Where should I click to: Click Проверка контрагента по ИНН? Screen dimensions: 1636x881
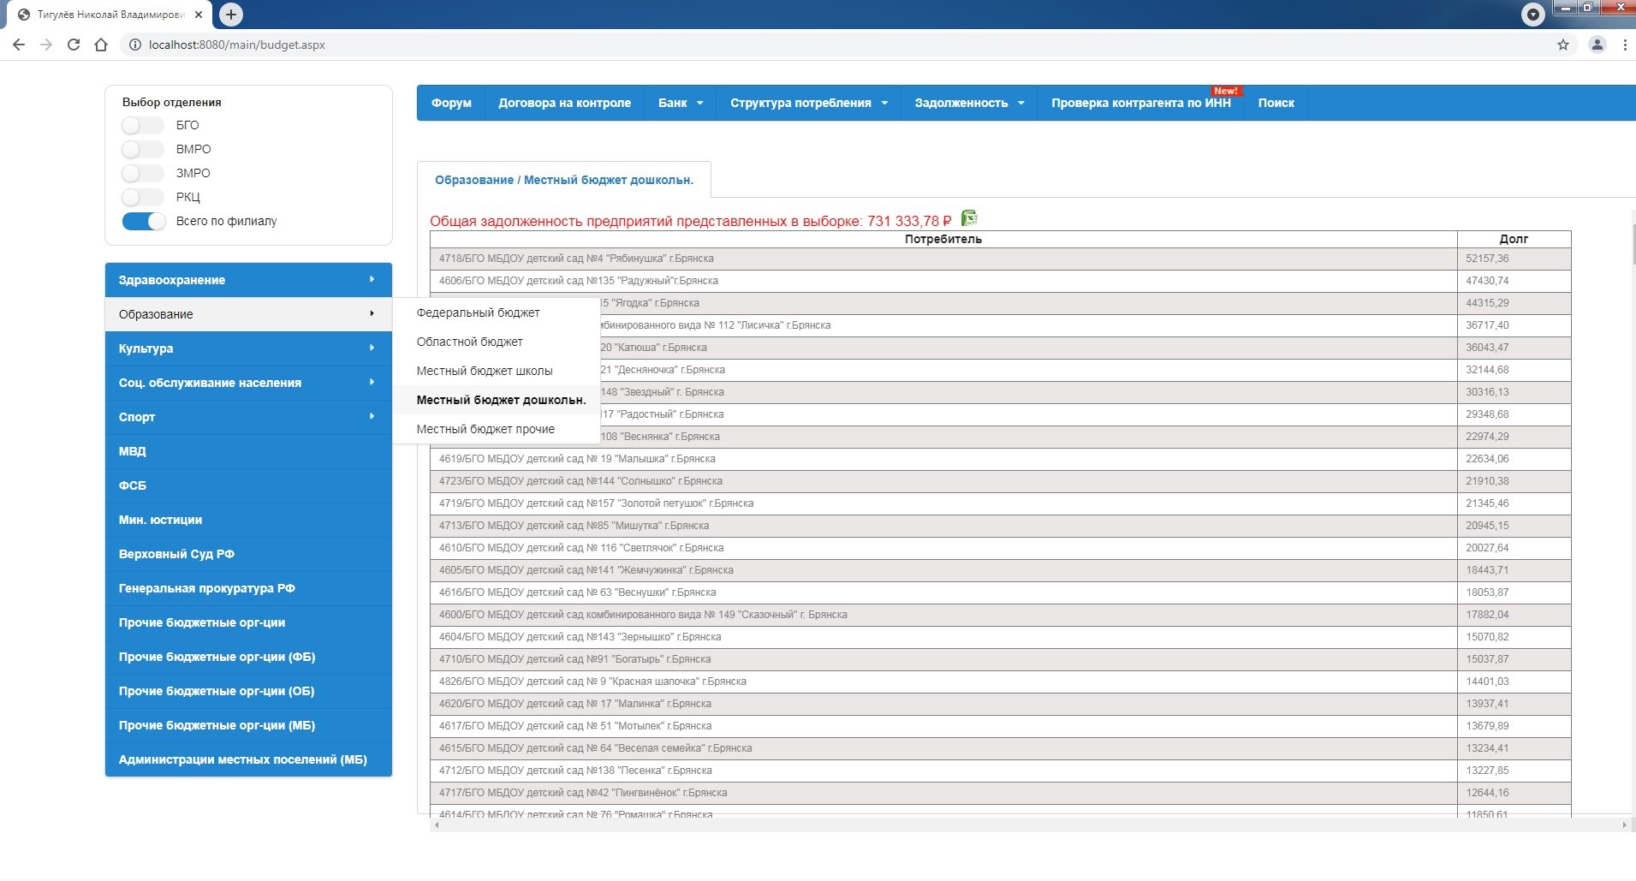[1140, 103]
